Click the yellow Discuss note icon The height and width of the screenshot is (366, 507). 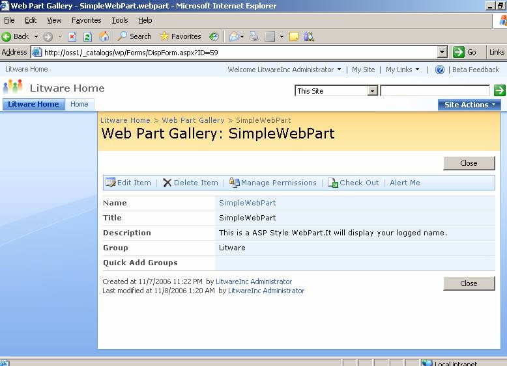tap(294, 37)
